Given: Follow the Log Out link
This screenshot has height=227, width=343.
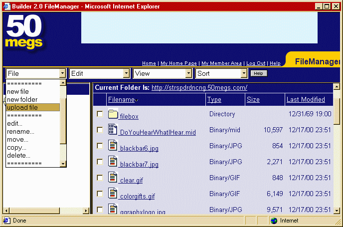Looking at the screenshot, I should pyautogui.click(x=256, y=63).
